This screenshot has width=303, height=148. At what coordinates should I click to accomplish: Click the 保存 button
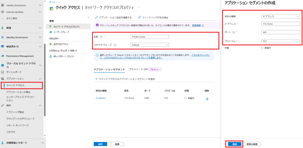click(100, 144)
